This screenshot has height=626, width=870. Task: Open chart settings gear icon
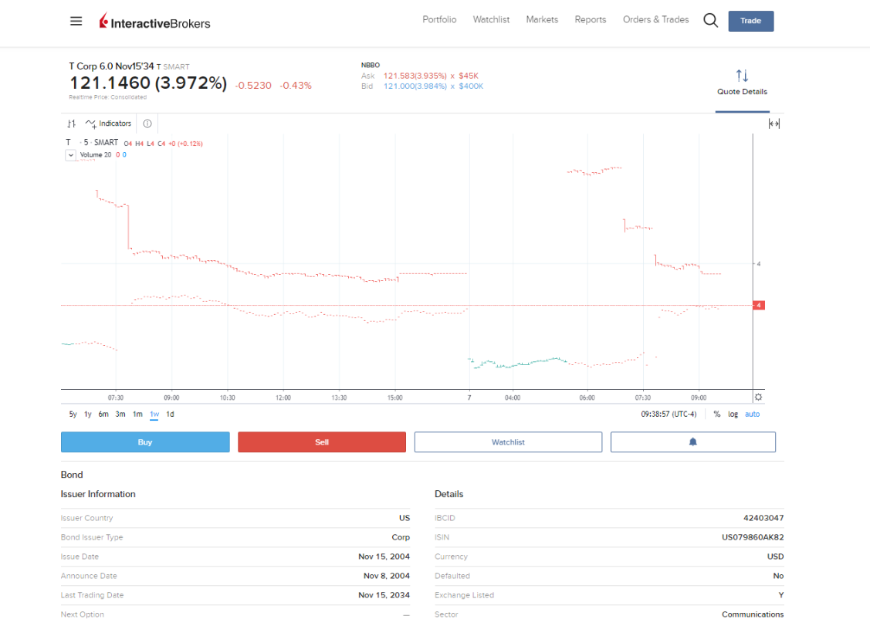pos(759,398)
